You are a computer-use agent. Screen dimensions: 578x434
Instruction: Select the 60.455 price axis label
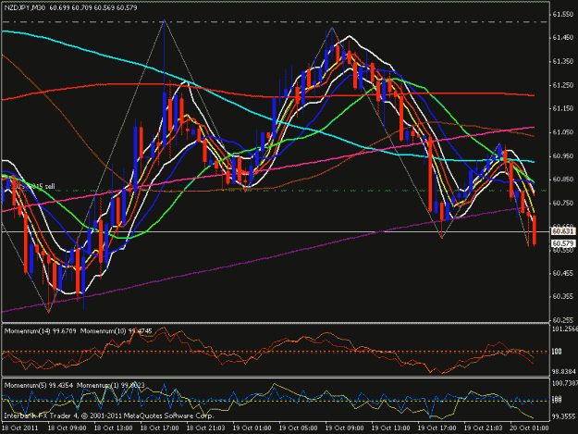[563, 273]
